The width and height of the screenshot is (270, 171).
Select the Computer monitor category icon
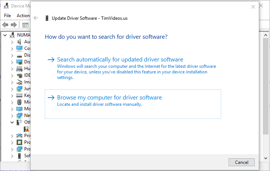point(19,48)
